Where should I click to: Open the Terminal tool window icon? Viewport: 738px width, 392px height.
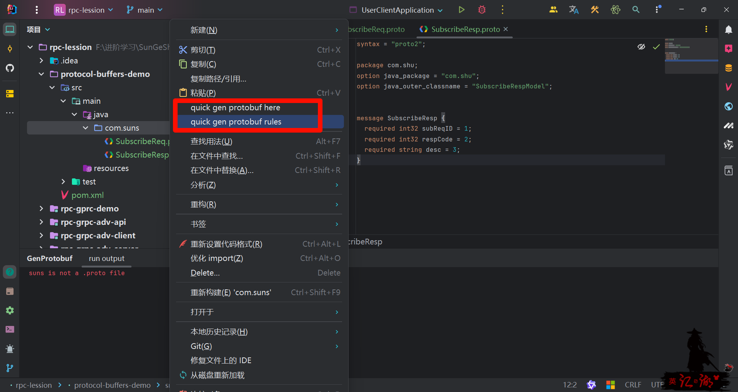click(x=10, y=329)
